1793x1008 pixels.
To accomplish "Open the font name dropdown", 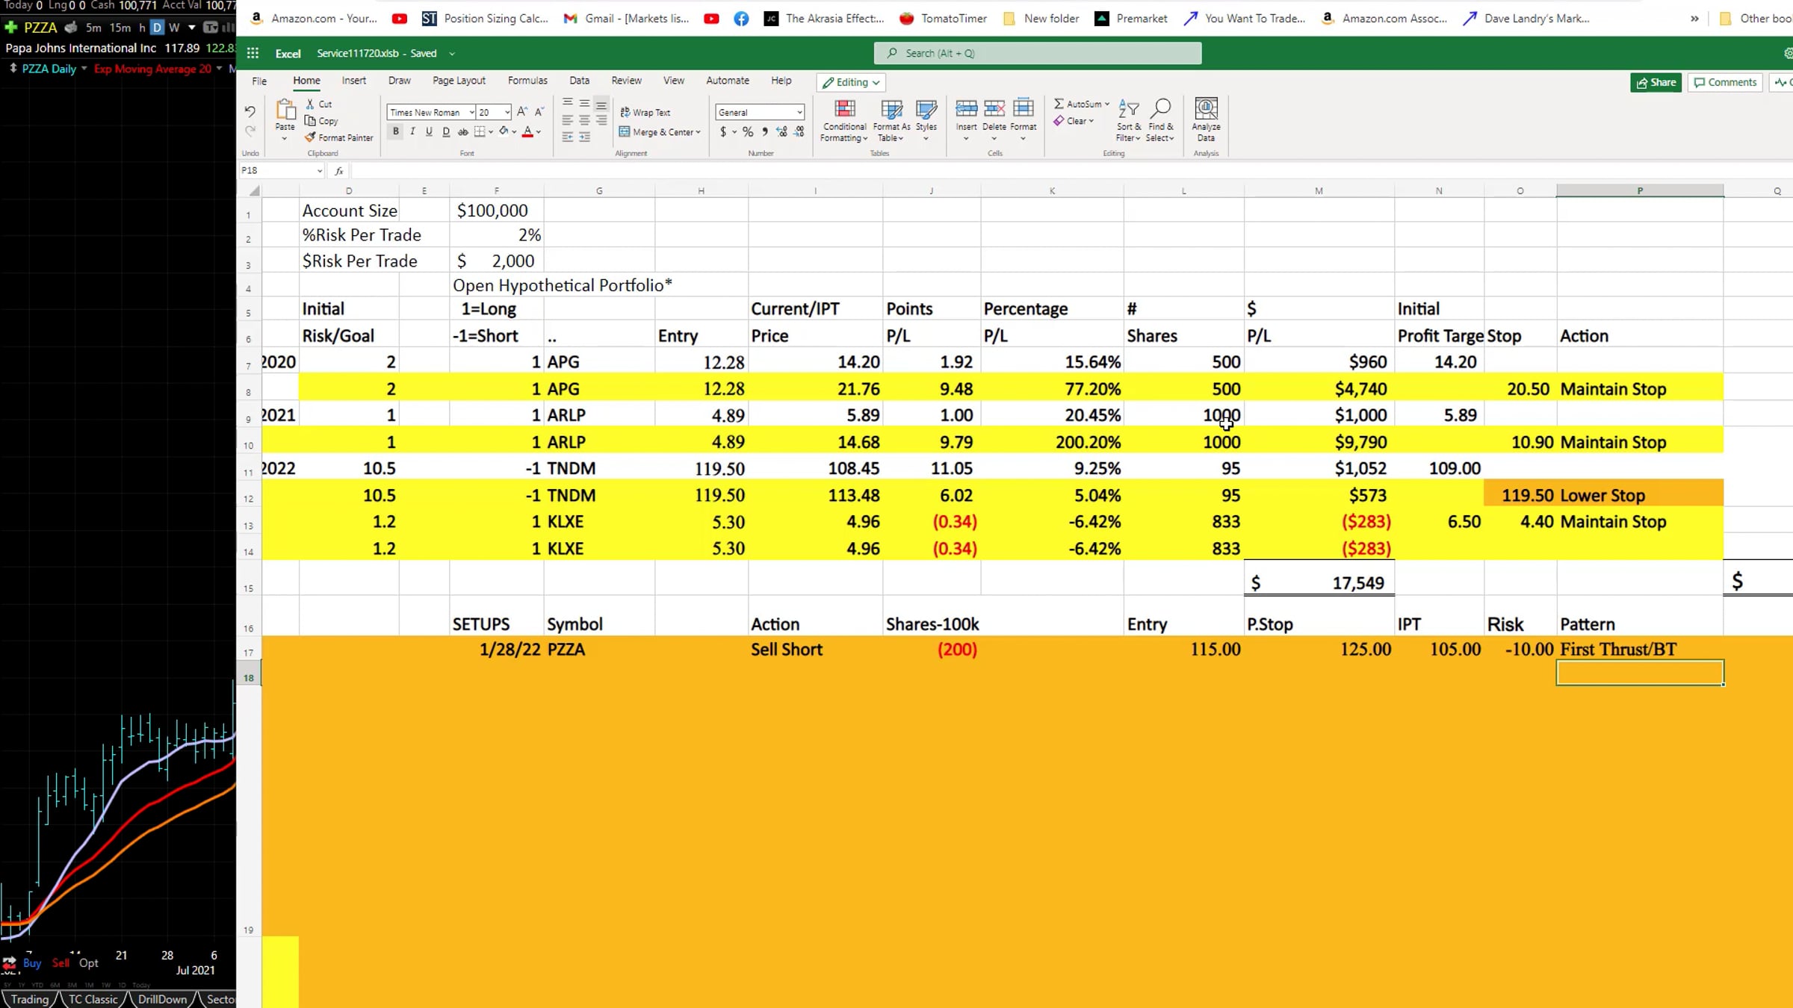I will [x=471, y=112].
